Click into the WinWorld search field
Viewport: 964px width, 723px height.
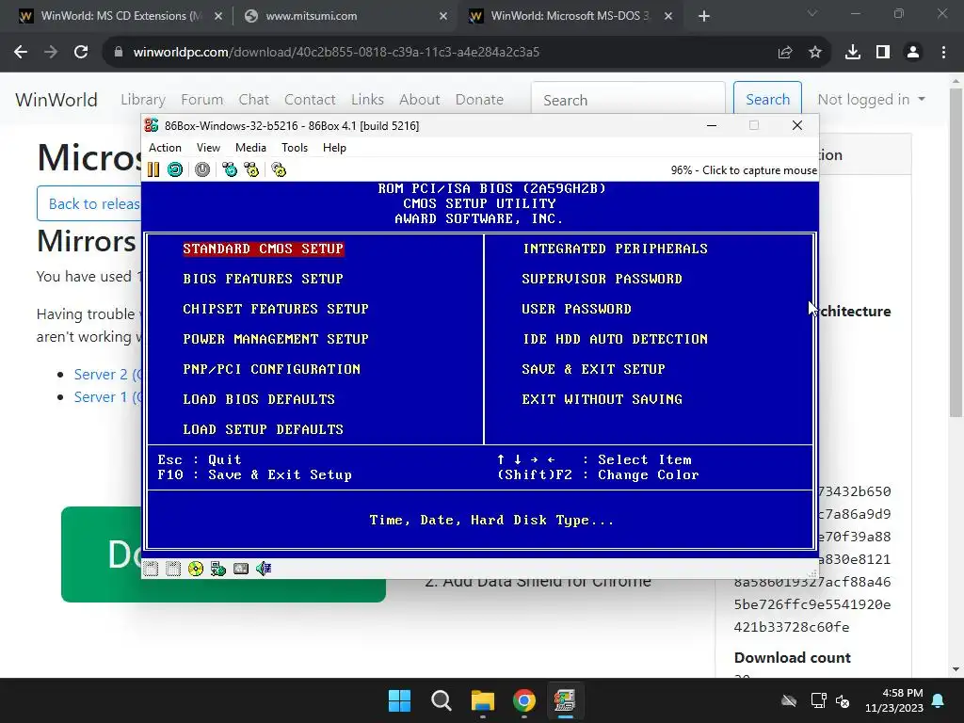click(x=628, y=100)
